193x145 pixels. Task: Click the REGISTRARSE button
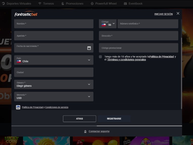[x=114, y=119]
